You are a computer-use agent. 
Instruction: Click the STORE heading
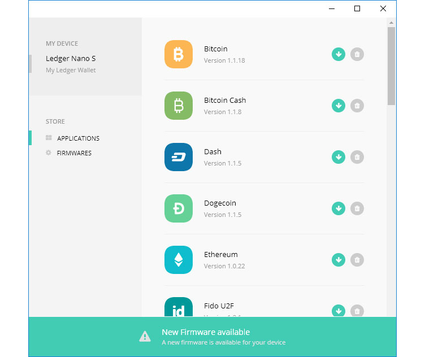(55, 121)
